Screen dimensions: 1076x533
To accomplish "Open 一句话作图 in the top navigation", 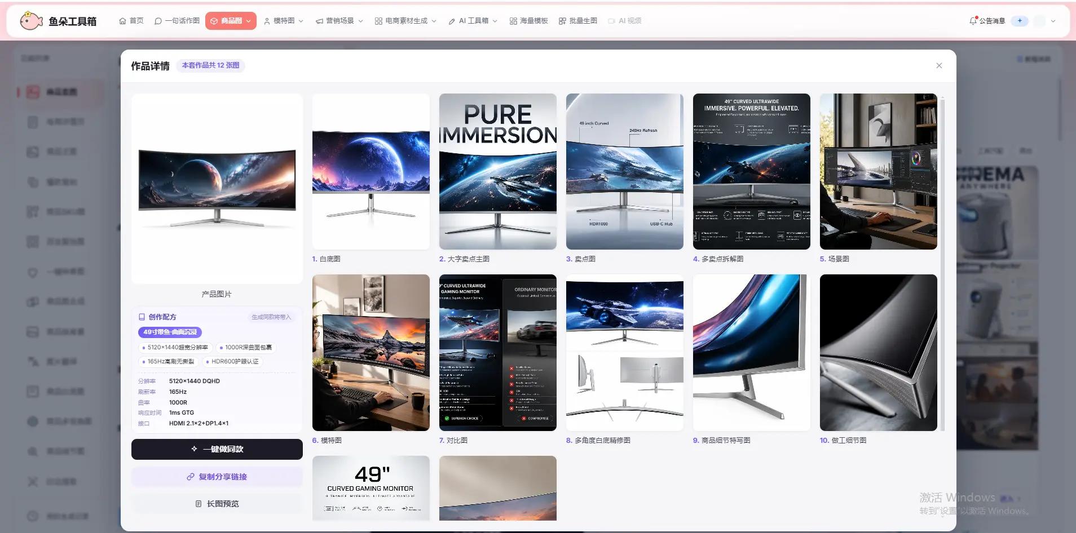I will pos(177,21).
